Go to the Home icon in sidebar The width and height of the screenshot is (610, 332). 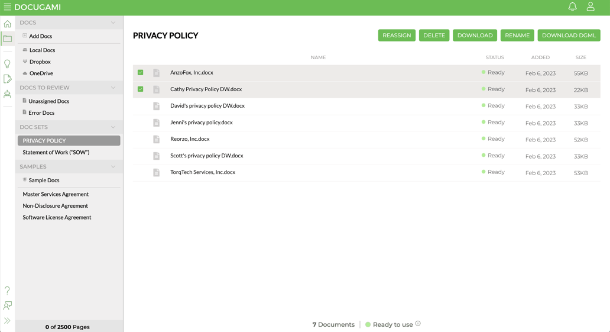point(7,24)
